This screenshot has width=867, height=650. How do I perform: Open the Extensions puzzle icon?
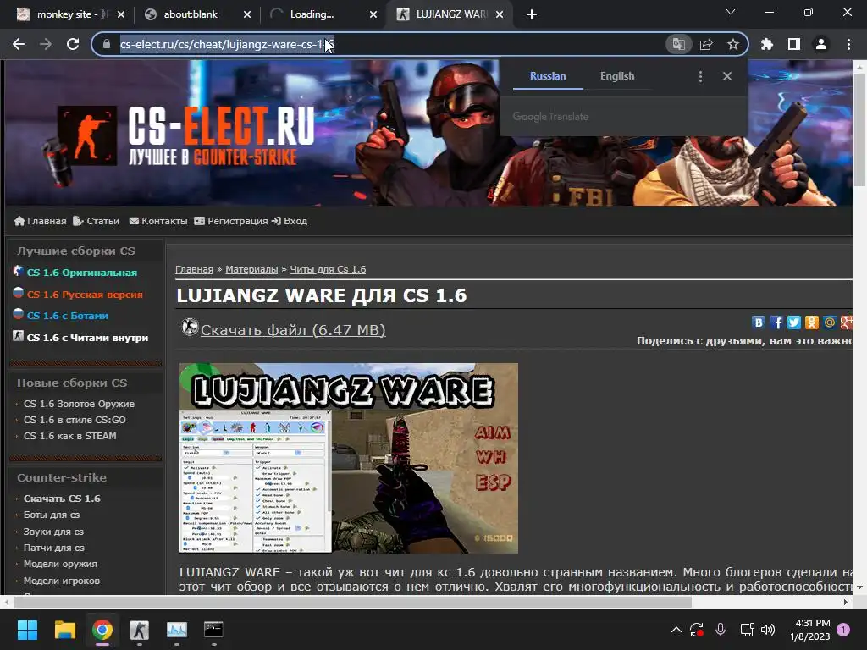click(x=767, y=44)
